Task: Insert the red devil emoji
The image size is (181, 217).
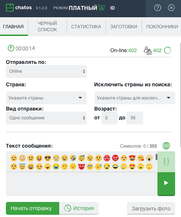Action: pos(81,167)
